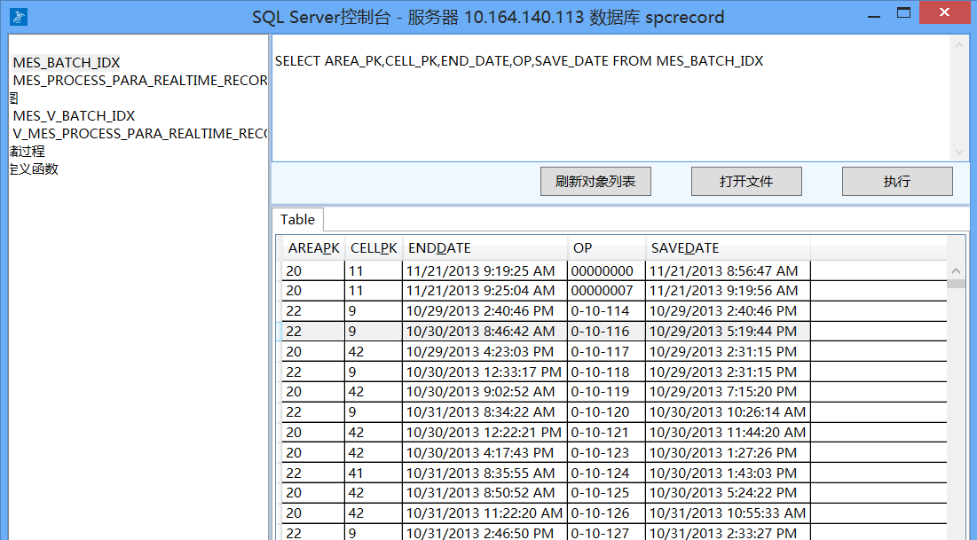Click the SAVEDATE column header
The width and height of the screenshot is (977, 540).
(x=728, y=248)
